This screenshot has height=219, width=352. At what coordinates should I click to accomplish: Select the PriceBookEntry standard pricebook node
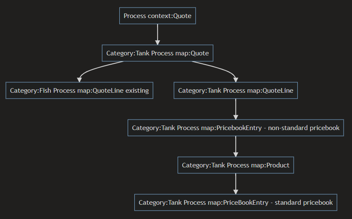pos(236,202)
